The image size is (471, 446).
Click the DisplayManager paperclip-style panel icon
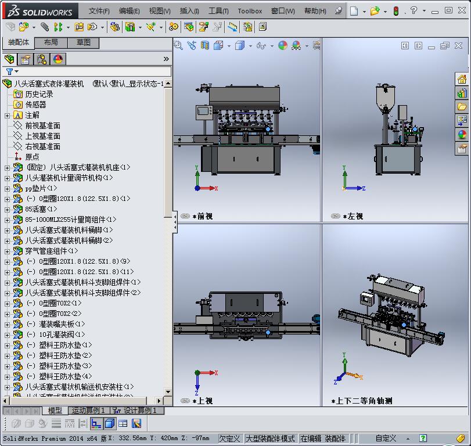(57, 59)
